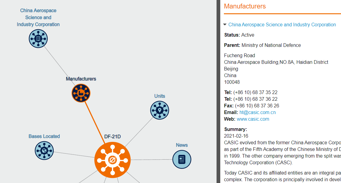
Task: Click the Summary: label
Action: tap(235, 129)
